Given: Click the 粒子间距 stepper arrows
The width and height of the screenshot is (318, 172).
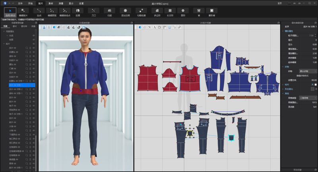Looking at the screenshot, I should pyautogui.click(x=316, y=35).
